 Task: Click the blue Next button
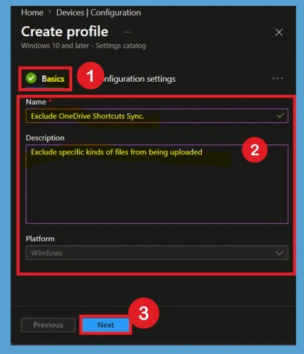(x=106, y=325)
